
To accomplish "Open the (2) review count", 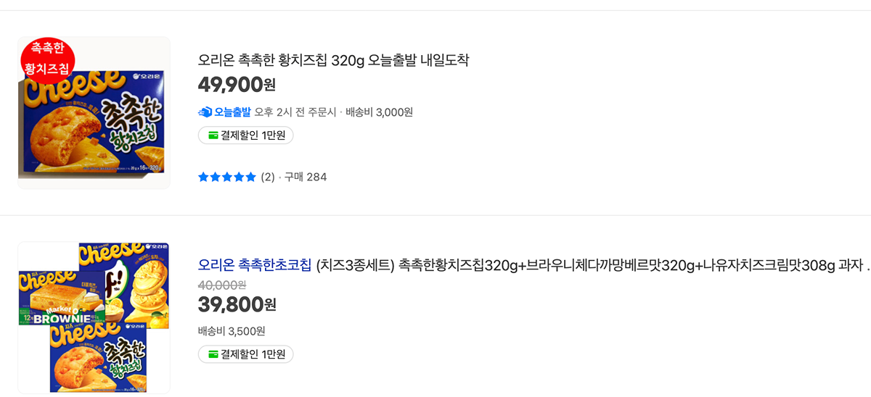I will click(x=268, y=177).
